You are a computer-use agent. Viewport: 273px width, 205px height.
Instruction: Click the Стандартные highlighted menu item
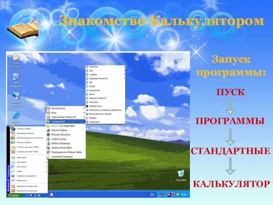click(66, 122)
